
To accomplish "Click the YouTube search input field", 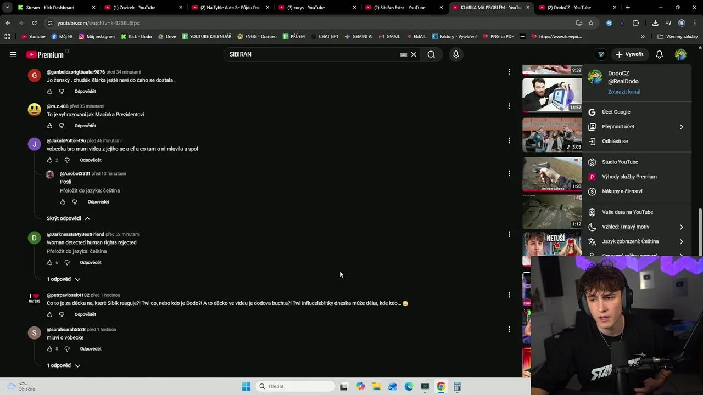I will 313,54.
